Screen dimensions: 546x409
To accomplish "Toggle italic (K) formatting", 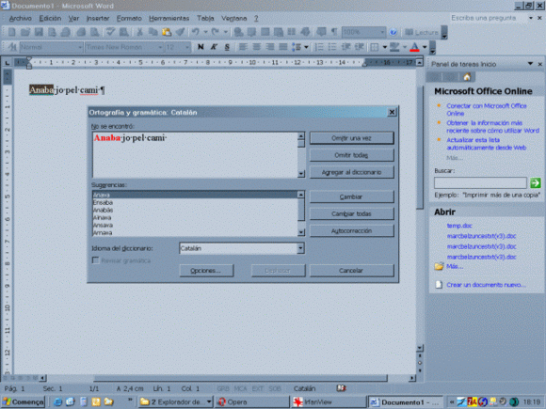I will tap(214, 47).
